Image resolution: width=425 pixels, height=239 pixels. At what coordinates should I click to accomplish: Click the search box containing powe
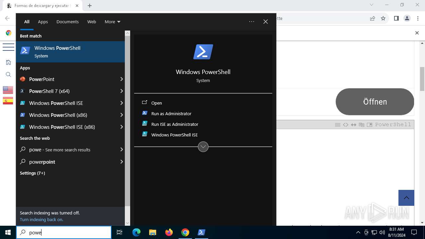pyautogui.click(x=64, y=232)
